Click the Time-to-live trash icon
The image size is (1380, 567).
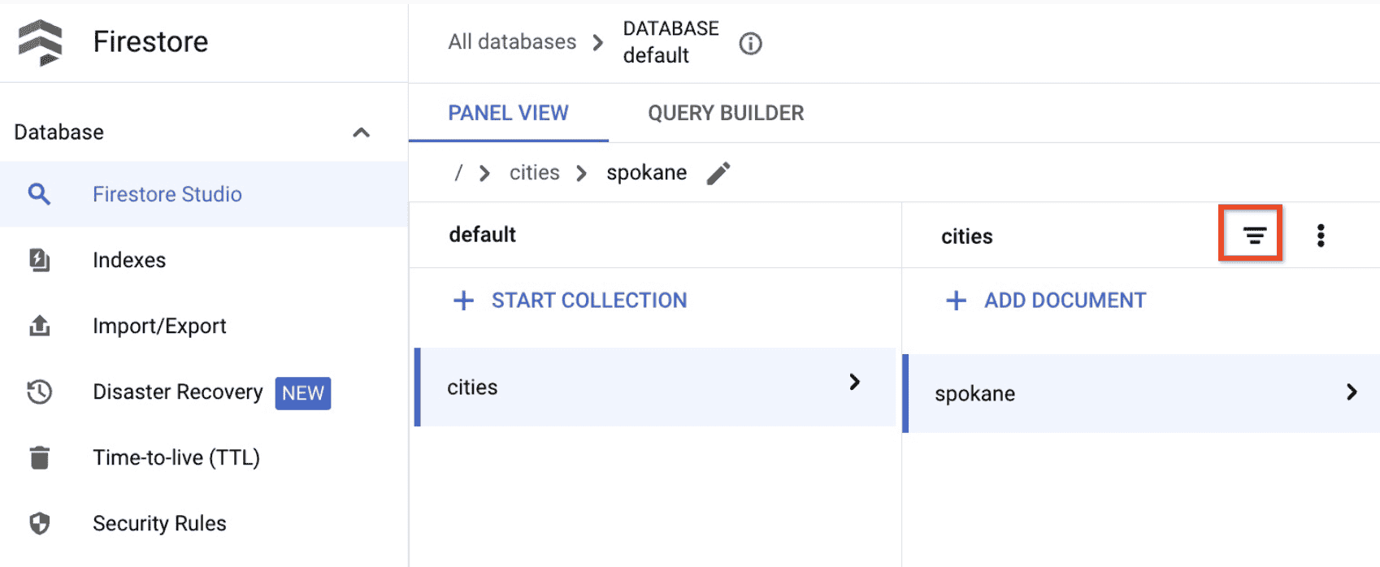pos(39,457)
